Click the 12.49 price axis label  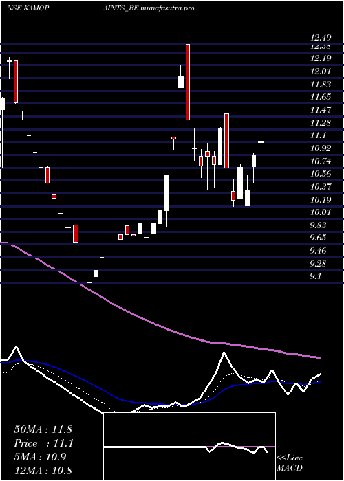[x=321, y=38]
